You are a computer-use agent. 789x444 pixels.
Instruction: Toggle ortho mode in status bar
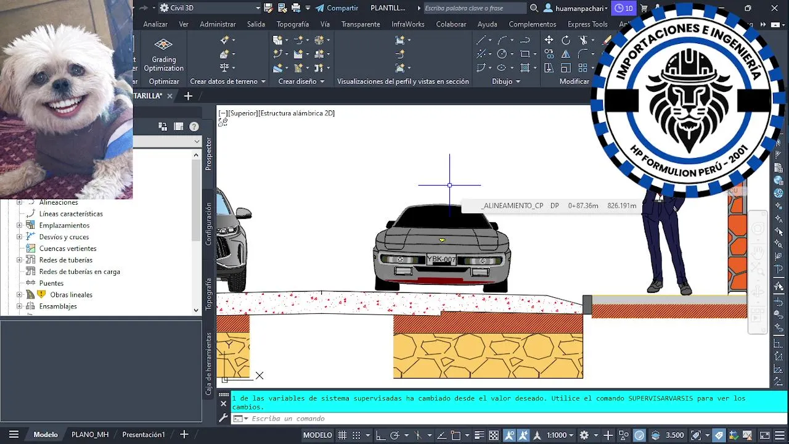[380, 435]
